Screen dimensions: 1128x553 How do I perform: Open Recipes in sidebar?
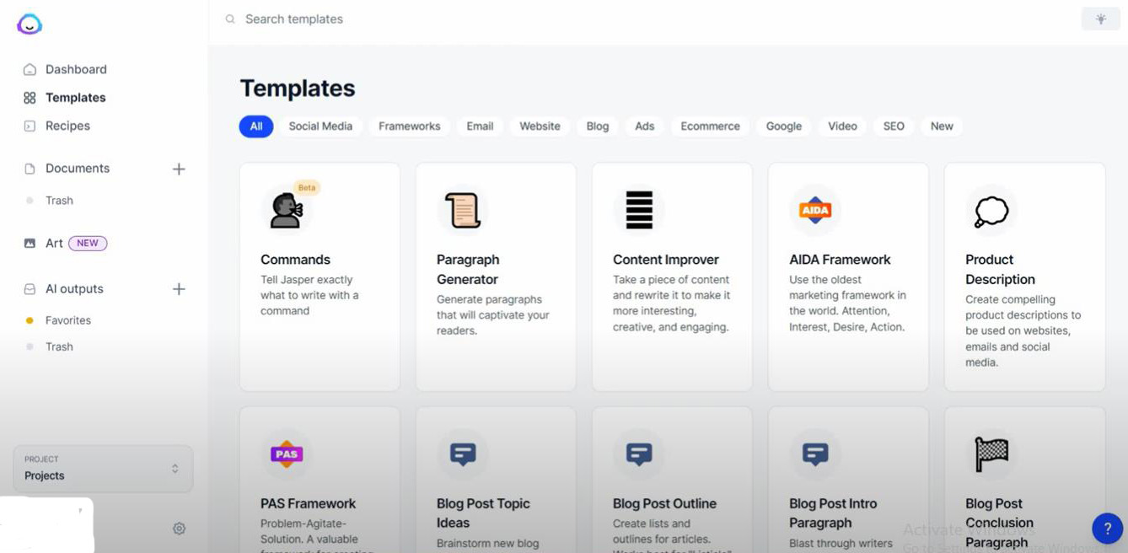tap(67, 126)
